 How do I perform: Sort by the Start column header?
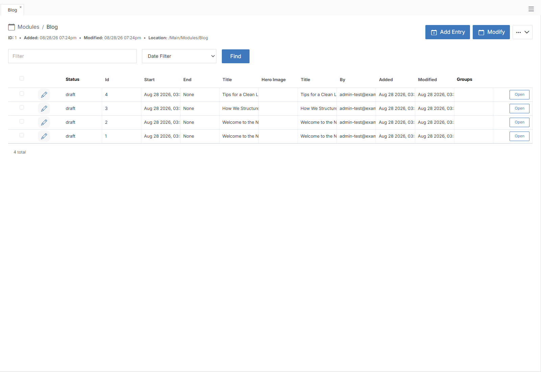click(x=149, y=80)
